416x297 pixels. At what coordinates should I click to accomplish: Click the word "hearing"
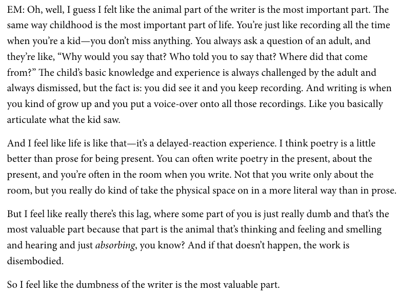[45, 245]
